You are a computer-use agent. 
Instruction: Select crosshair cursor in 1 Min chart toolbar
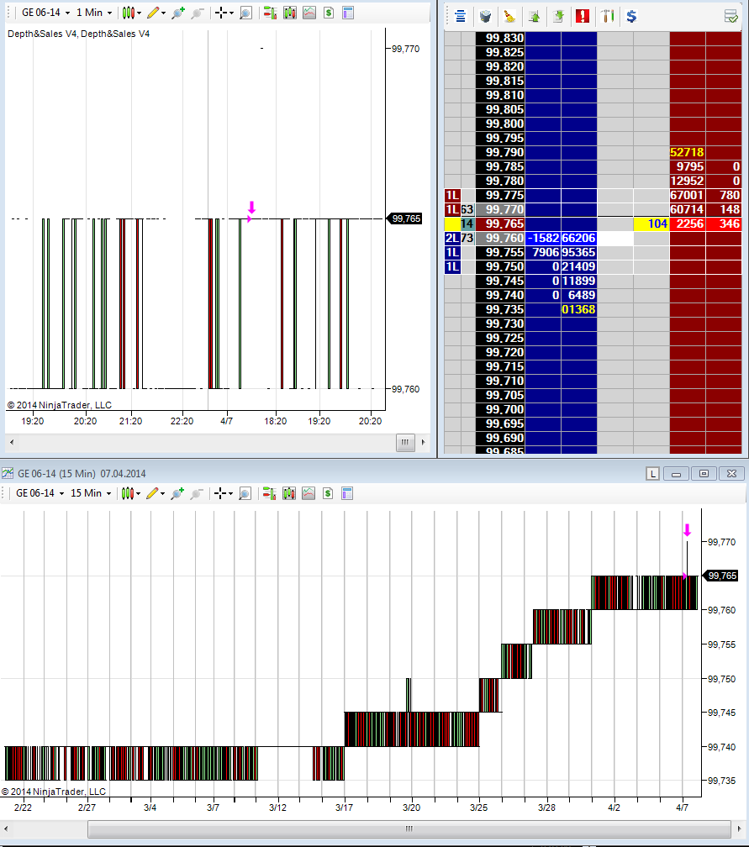tap(220, 13)
